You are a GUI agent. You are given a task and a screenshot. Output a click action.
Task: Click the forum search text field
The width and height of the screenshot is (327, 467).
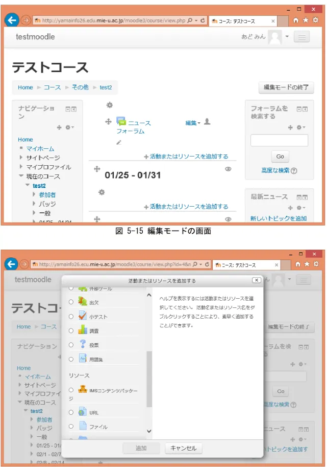pyautogui.click(x=279, y=140)
